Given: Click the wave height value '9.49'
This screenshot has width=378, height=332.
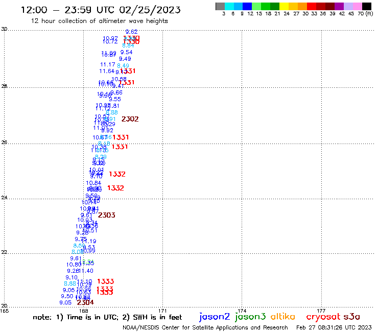Looking at the screenshot, I should point(125,59).
